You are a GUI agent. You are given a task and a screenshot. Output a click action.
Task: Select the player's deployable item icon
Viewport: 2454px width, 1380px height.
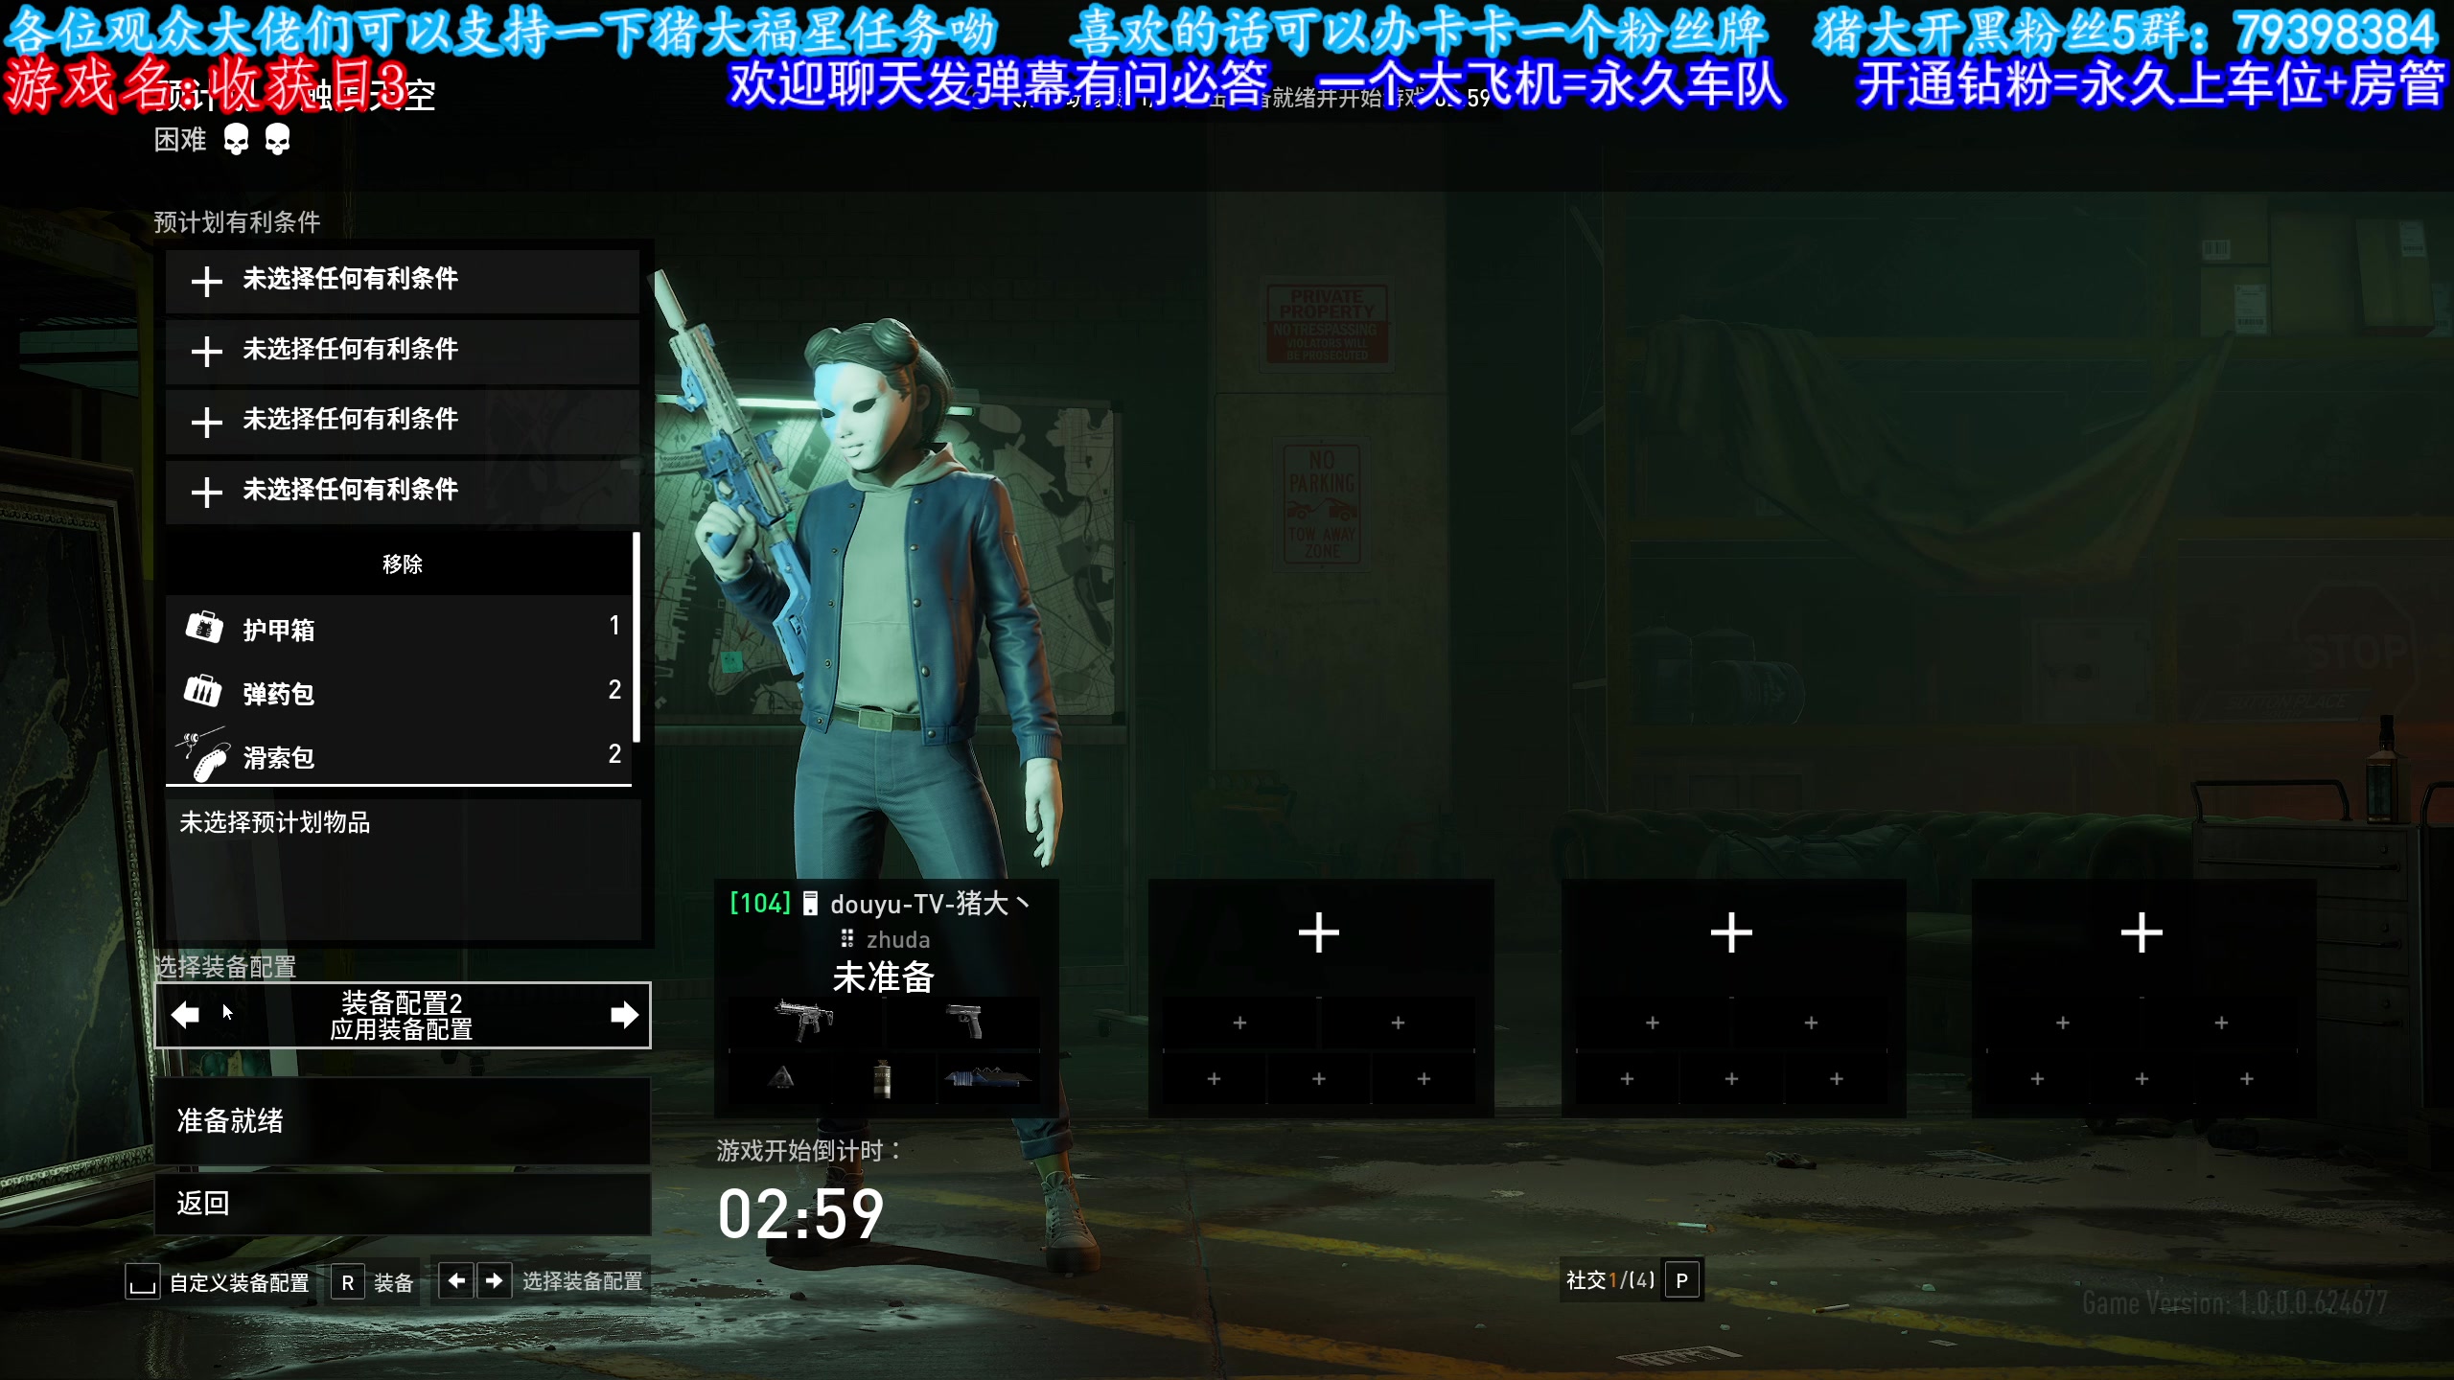point(781,1077)
